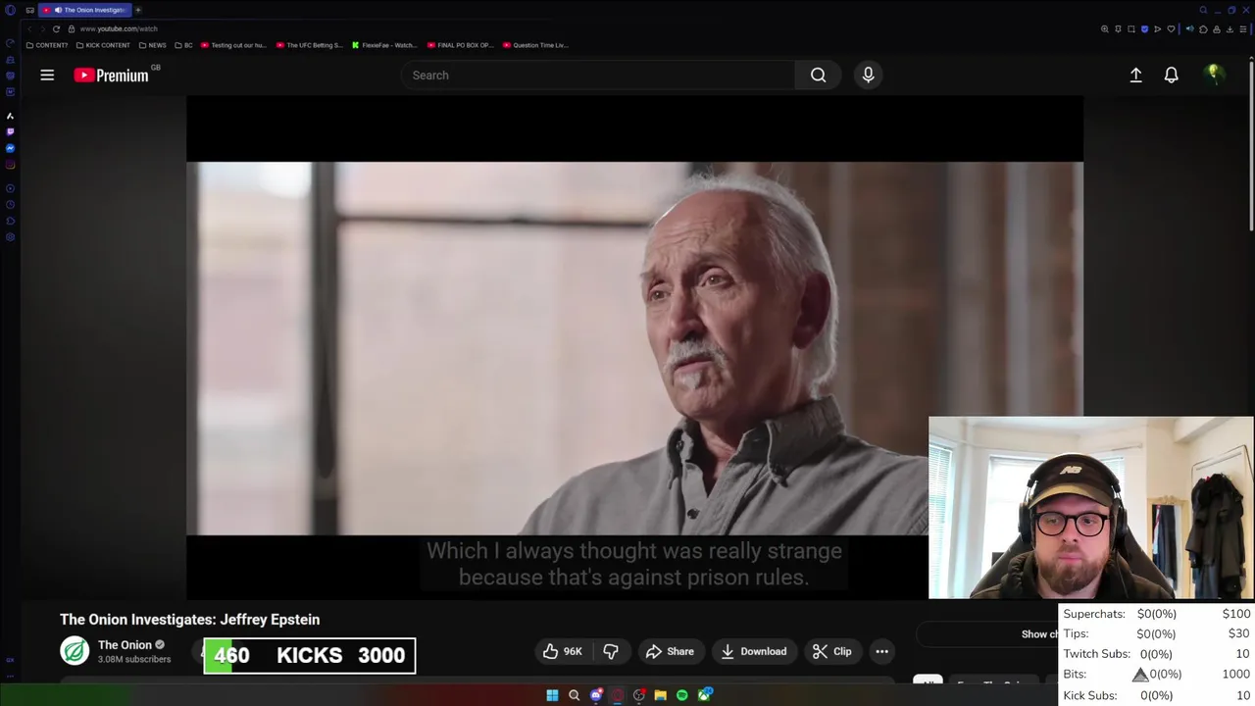Open the YouTube account avatar menu

(1214, 75)
